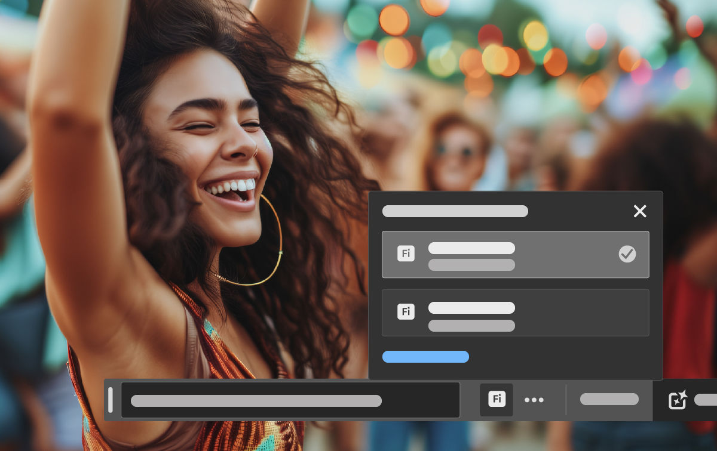This screenshot has height=451, width=717.
Task: Close the model selection popup
Action: click(640, 211)
